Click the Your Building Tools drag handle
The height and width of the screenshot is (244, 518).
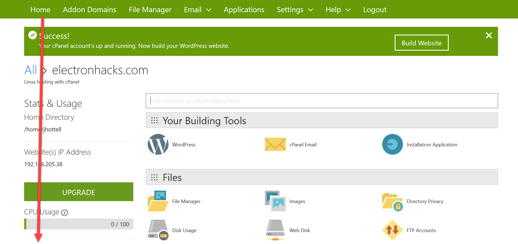pyautogui.click(x=154, y=120)
